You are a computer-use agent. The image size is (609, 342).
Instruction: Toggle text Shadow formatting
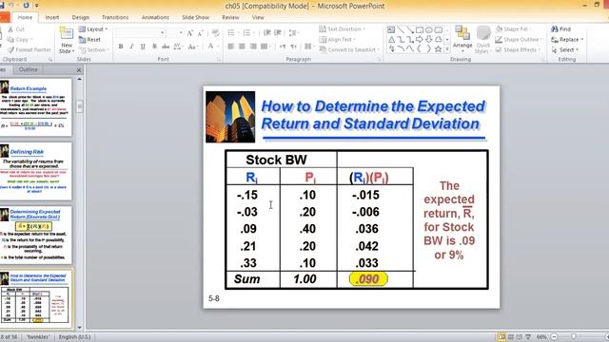[154, 47]
